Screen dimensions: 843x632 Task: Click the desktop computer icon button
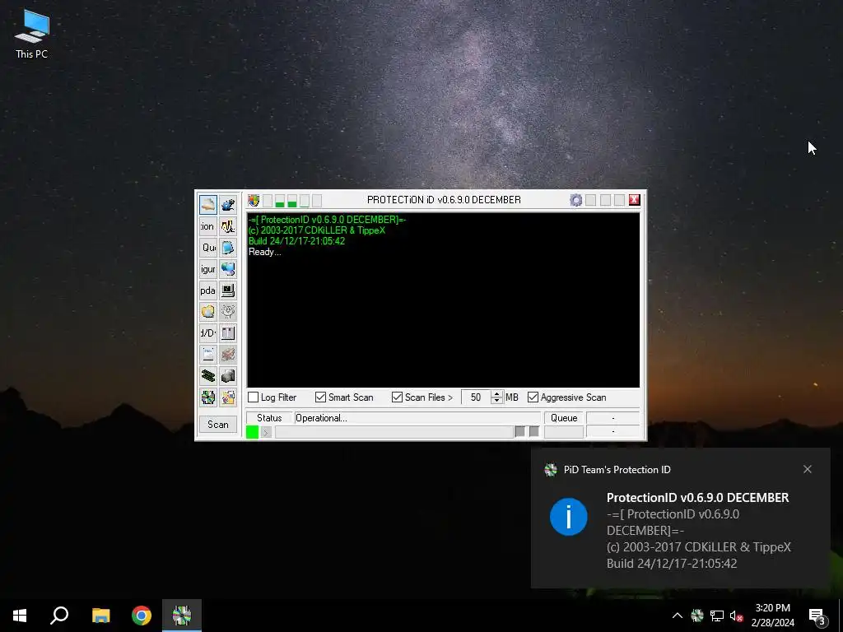click(228, 290)
